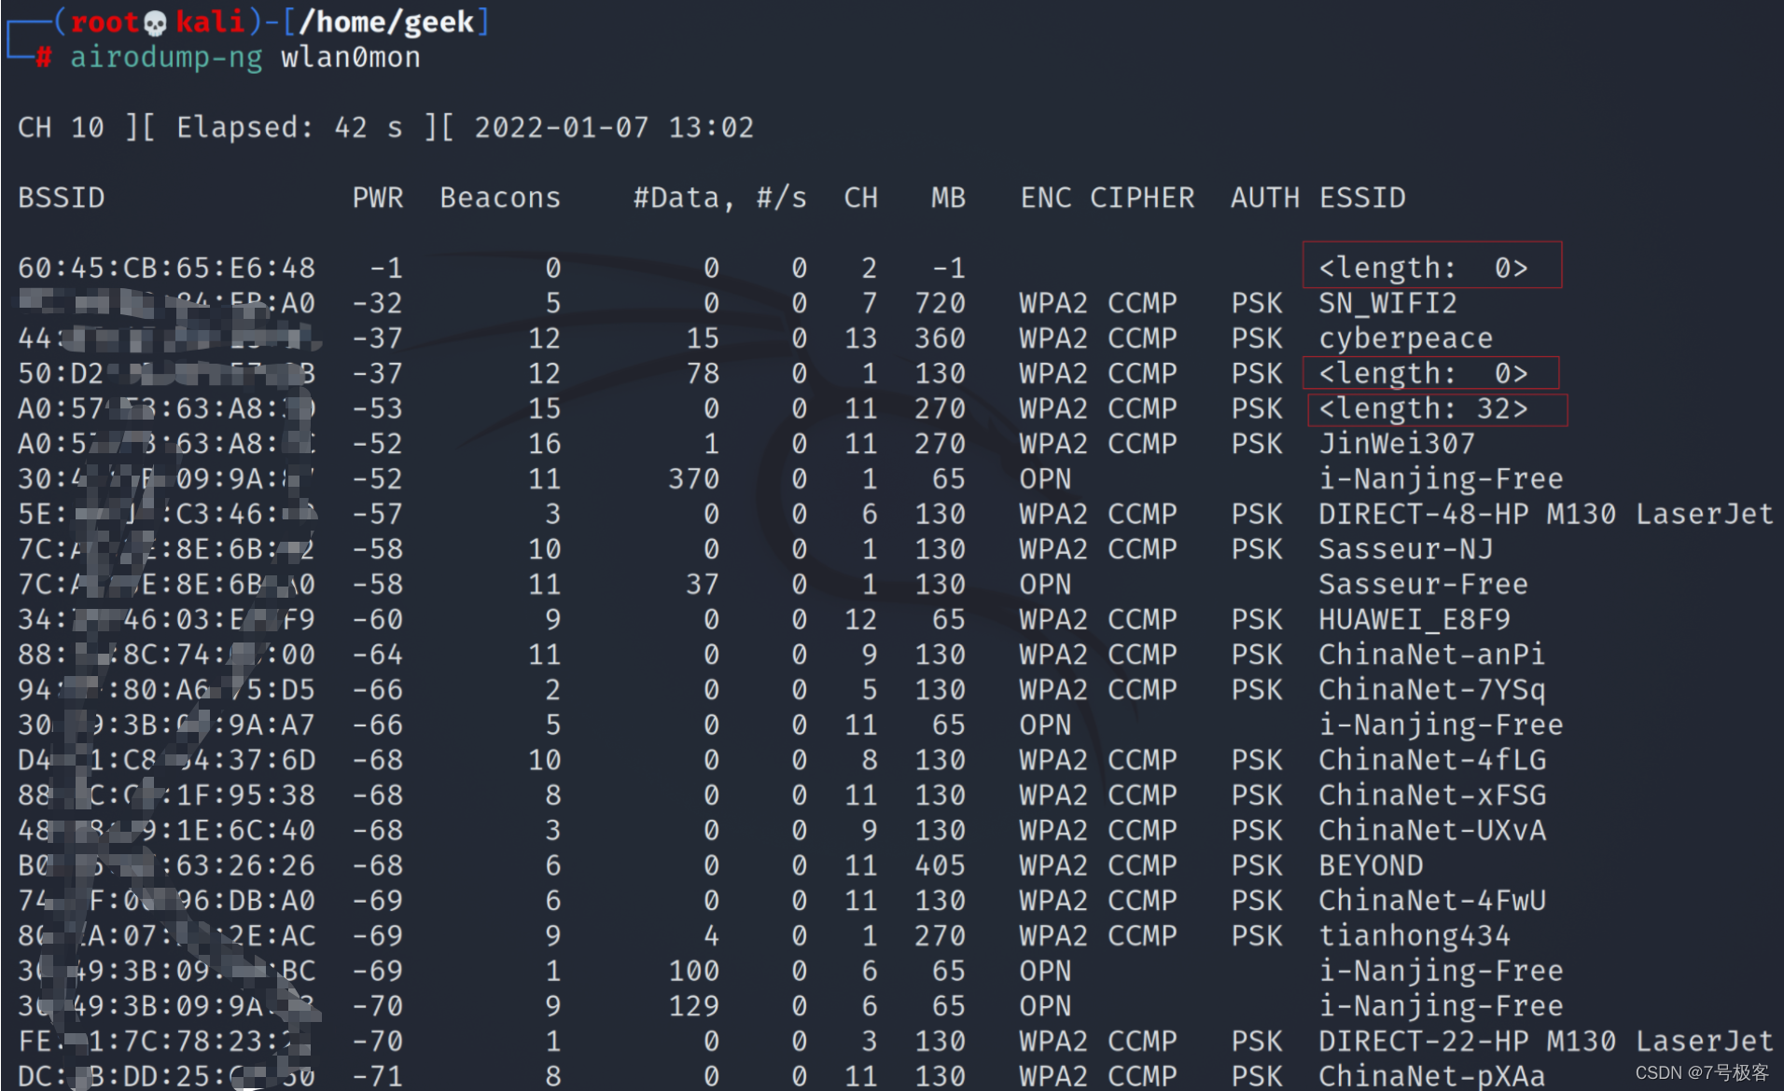Click the #Data column header
The image size is (1784, 1091).
click(x=683, y=198)
